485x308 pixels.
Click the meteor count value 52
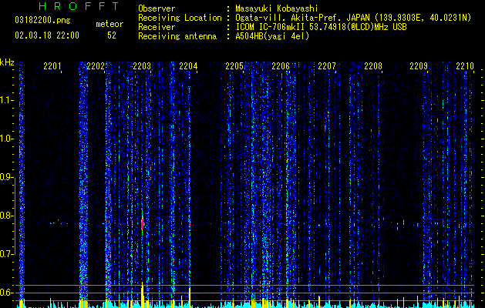(x=112, y=35)
